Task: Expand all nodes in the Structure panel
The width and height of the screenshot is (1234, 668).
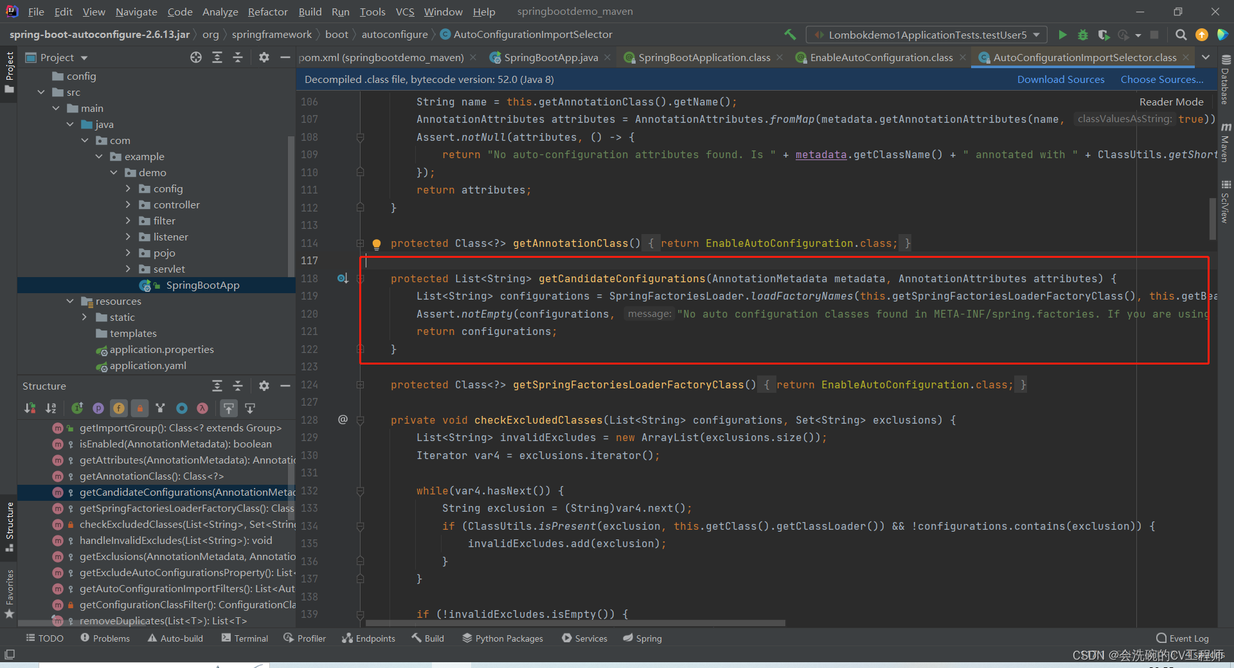Action: click(x=217, y=386)
